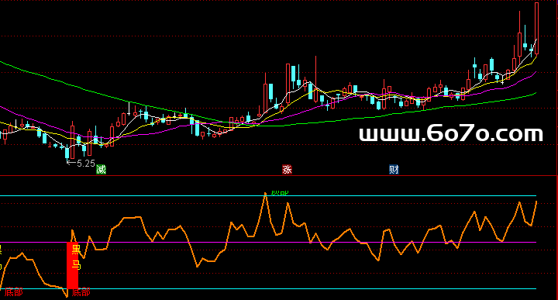
Task: Select the red 黑马 signal bar
Action: click(72, 265)
